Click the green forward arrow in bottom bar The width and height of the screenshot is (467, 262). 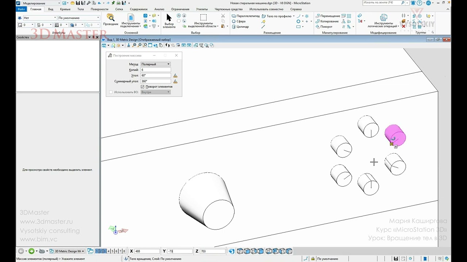tap(31, 251)
